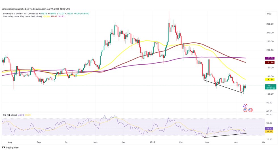This screenshot has height=157, width=279.
Task: Click the Dec label on time axis
Action: tap(123, 142)
